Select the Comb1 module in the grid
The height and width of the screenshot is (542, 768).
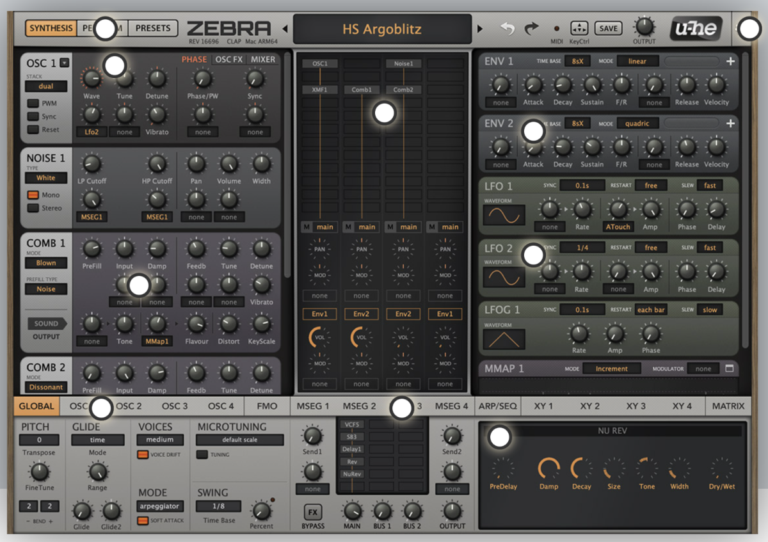click(362, 90)
